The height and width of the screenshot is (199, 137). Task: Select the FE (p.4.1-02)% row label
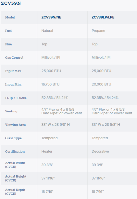tap(16, 98)
